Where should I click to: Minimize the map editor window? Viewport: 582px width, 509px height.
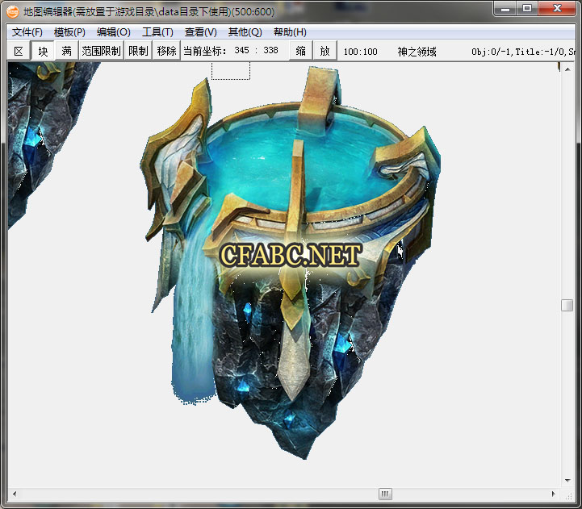[505, 8]
